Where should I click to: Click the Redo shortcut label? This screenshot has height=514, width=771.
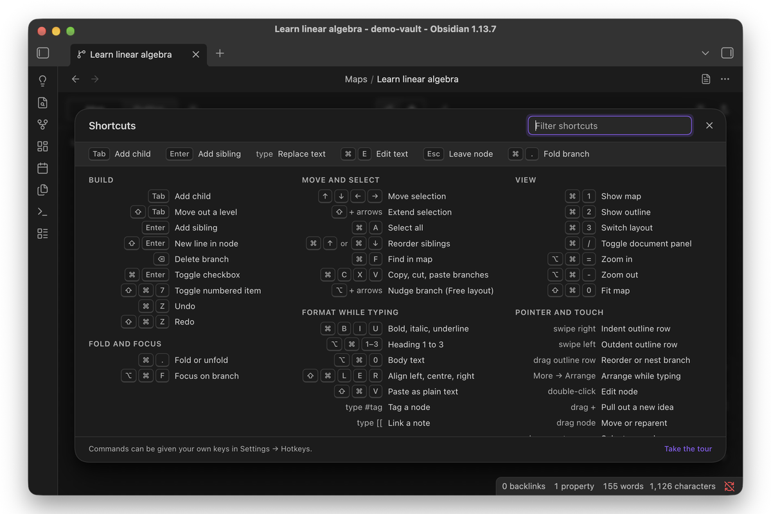coord(184,322)
